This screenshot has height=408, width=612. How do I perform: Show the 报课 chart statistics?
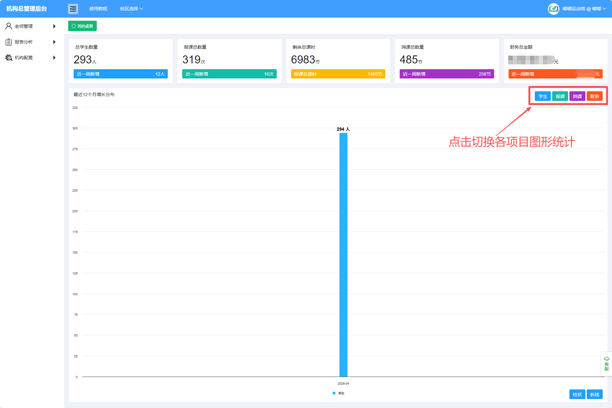(x=560, y=96)
